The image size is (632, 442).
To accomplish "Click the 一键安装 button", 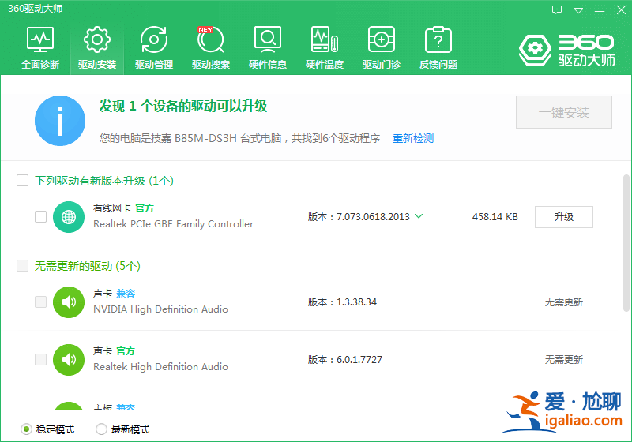I will click(x=564, y=112).
